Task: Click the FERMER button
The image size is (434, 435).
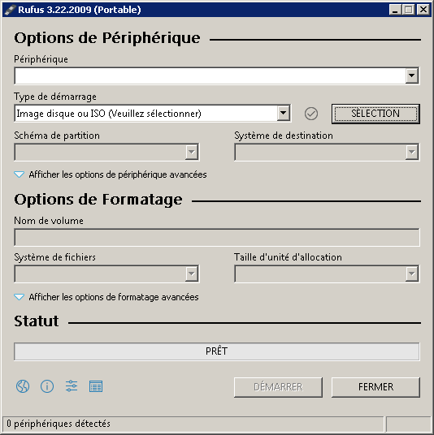Action: click(x=375, y=387)
